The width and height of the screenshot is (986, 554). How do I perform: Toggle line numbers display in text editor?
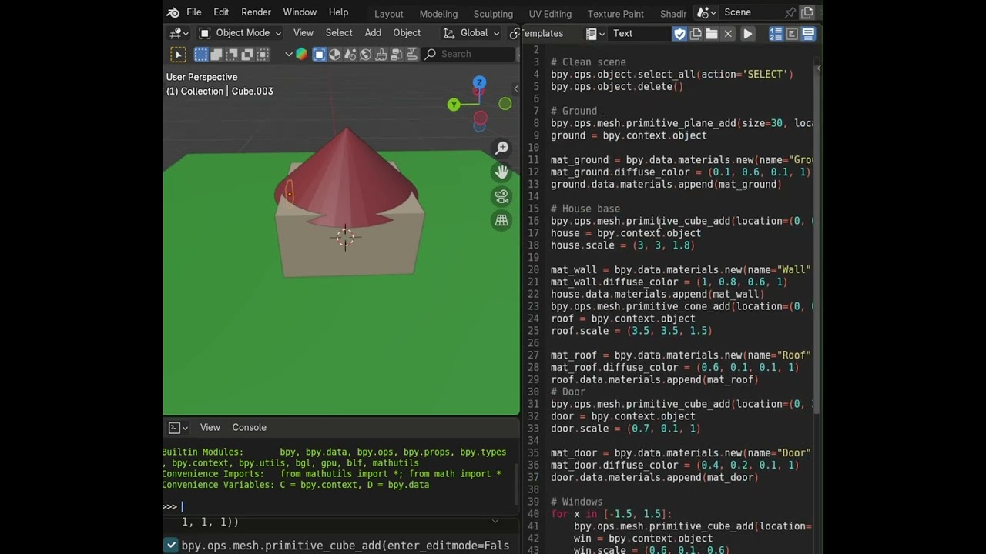point(776,34)
